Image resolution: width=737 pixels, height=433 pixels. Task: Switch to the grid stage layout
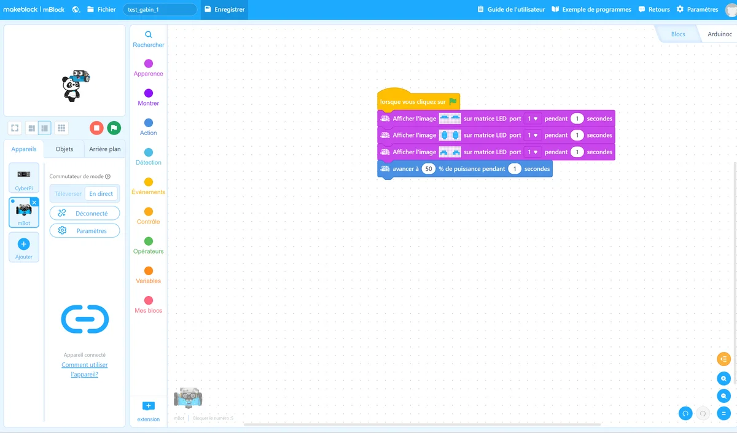click(x=61, y=128)
